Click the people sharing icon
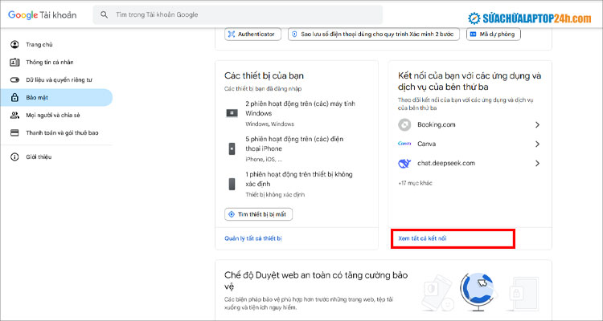Viewport: 603px width, 321px height. (14, 116)
